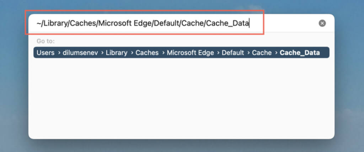The image size is (364, 152).
Task: Open the bold Cache_Data suggestion
Action: click(x=300, y=53)
